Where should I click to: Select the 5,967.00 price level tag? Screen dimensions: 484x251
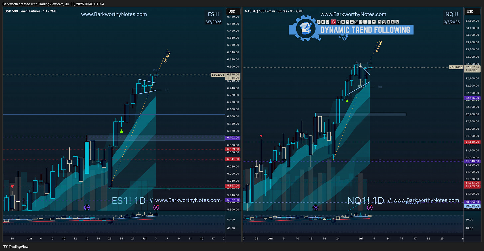pyautogui.click(x=233, y=185)
